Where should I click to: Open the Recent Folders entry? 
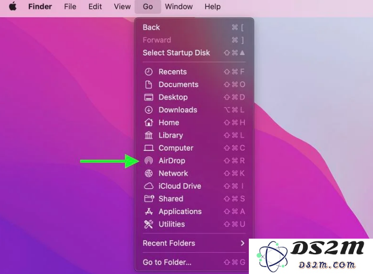pyautogui.click(x=194, y=243)
